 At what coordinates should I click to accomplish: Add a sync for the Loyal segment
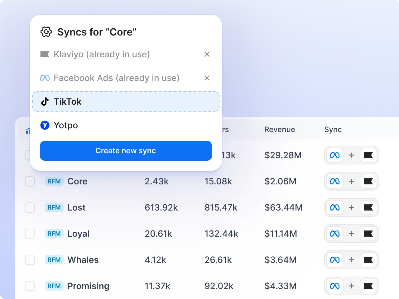point(352,234)
